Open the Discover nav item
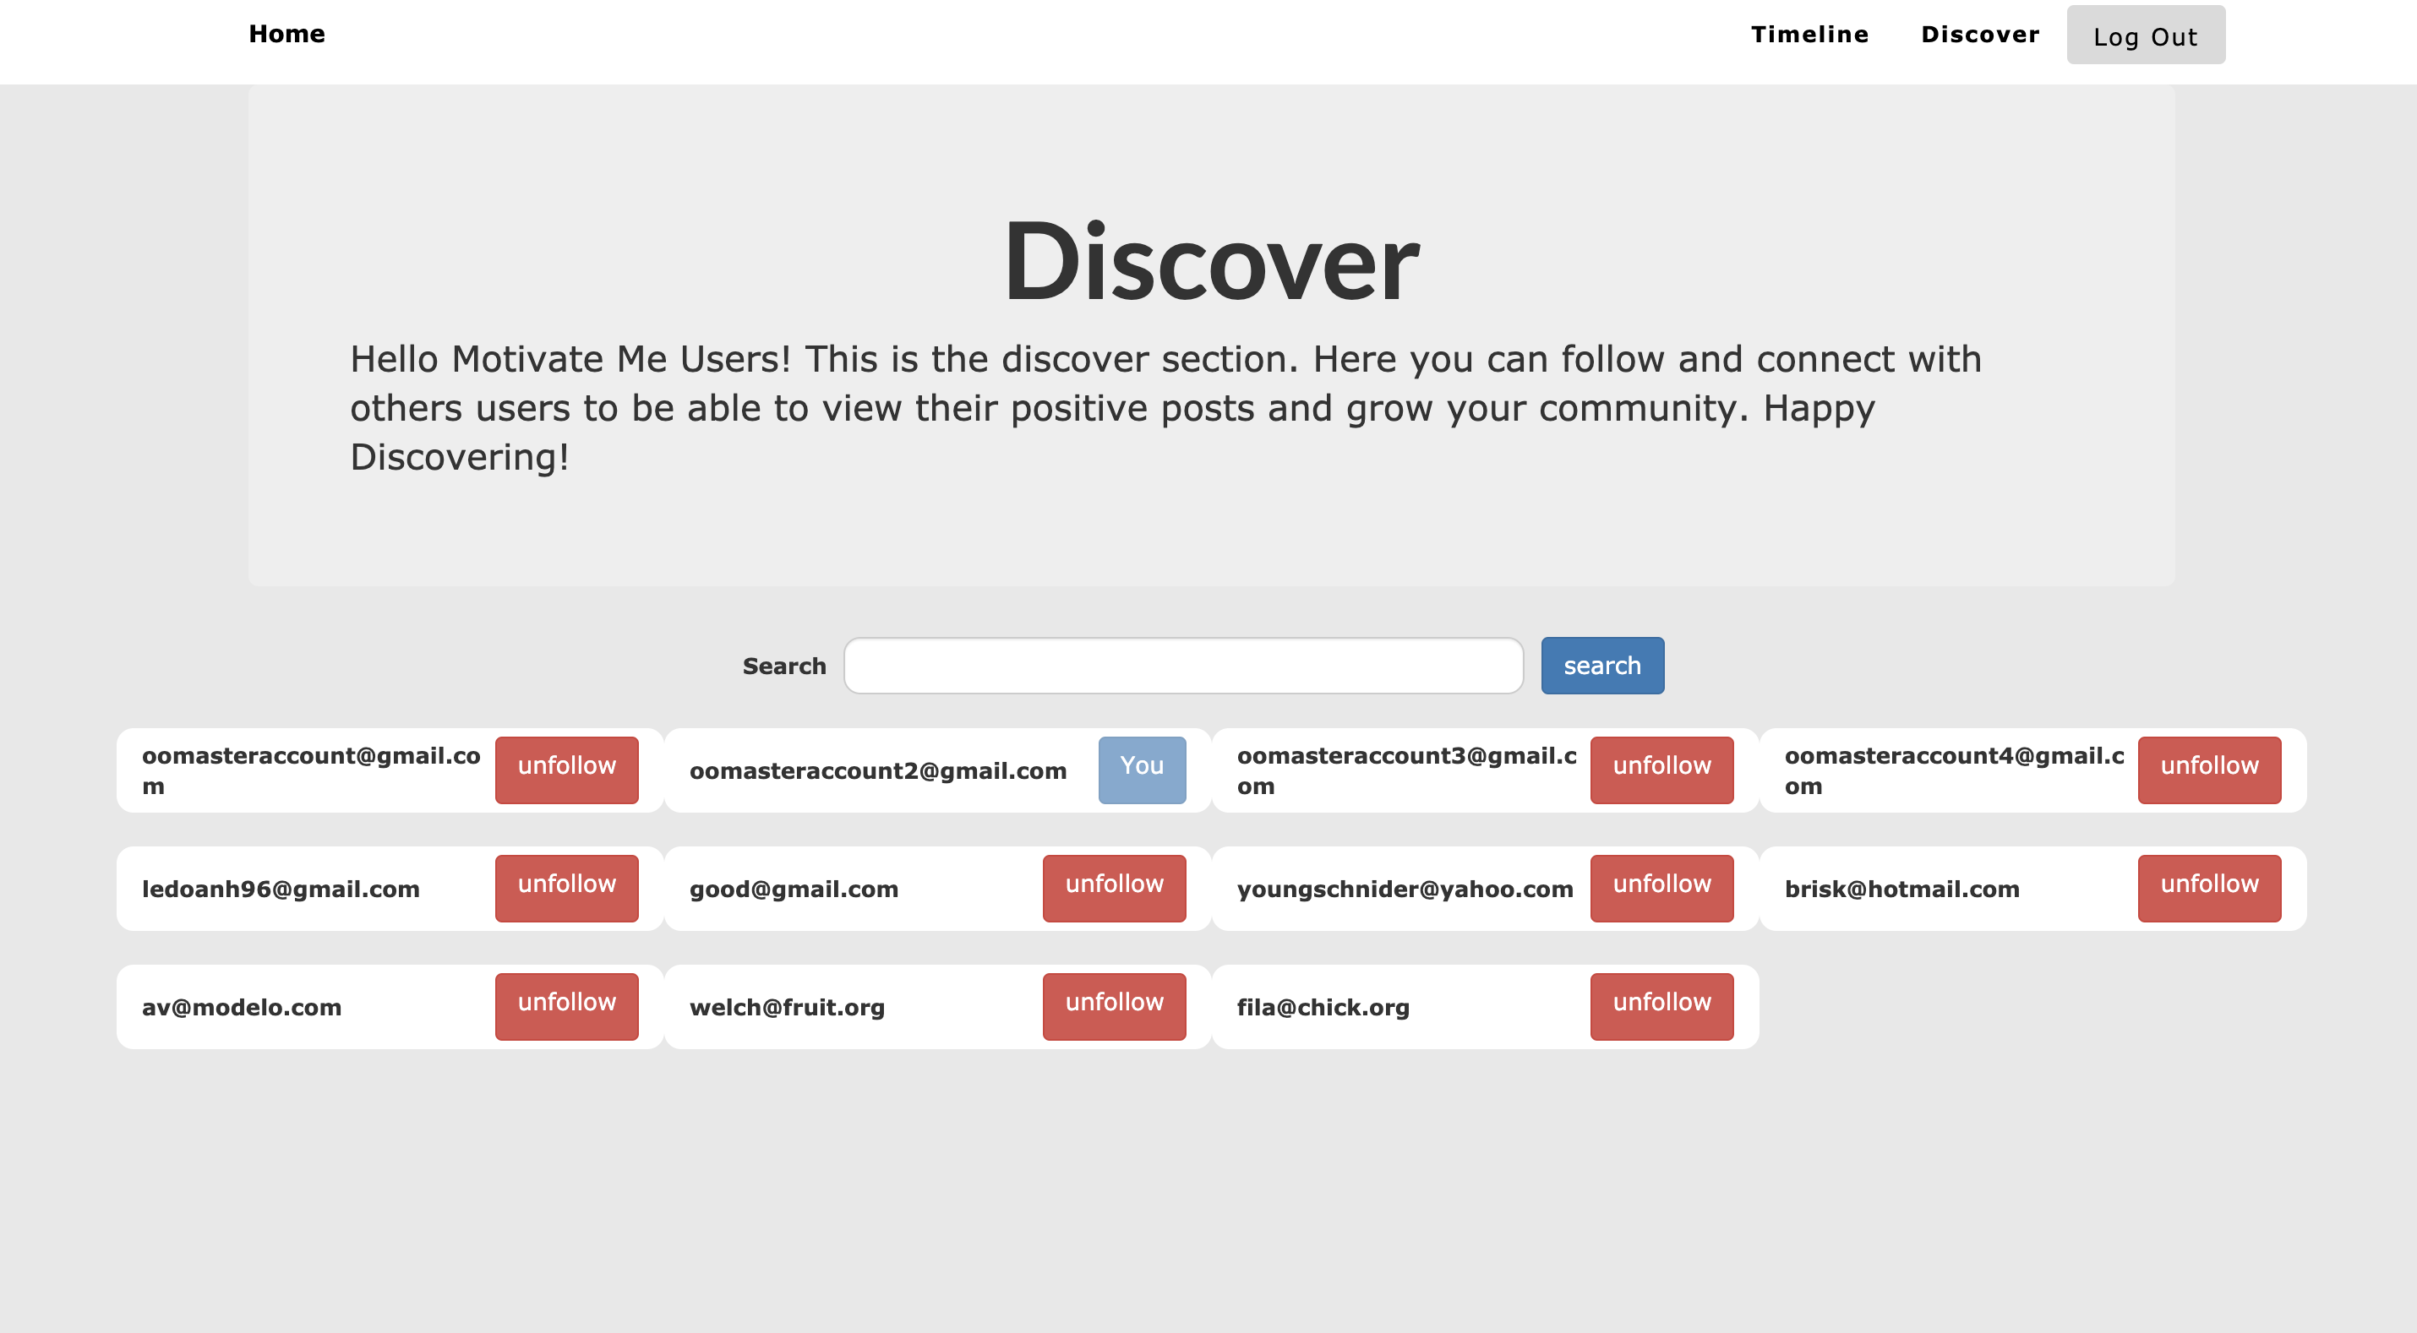Screen dimensions: 2417x1333 point(1980,35)
